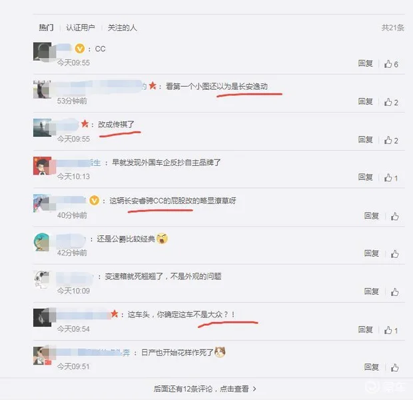
Task: Open avatar of the 还是公爵比较经典 commenter
Action: pos(42,242)
